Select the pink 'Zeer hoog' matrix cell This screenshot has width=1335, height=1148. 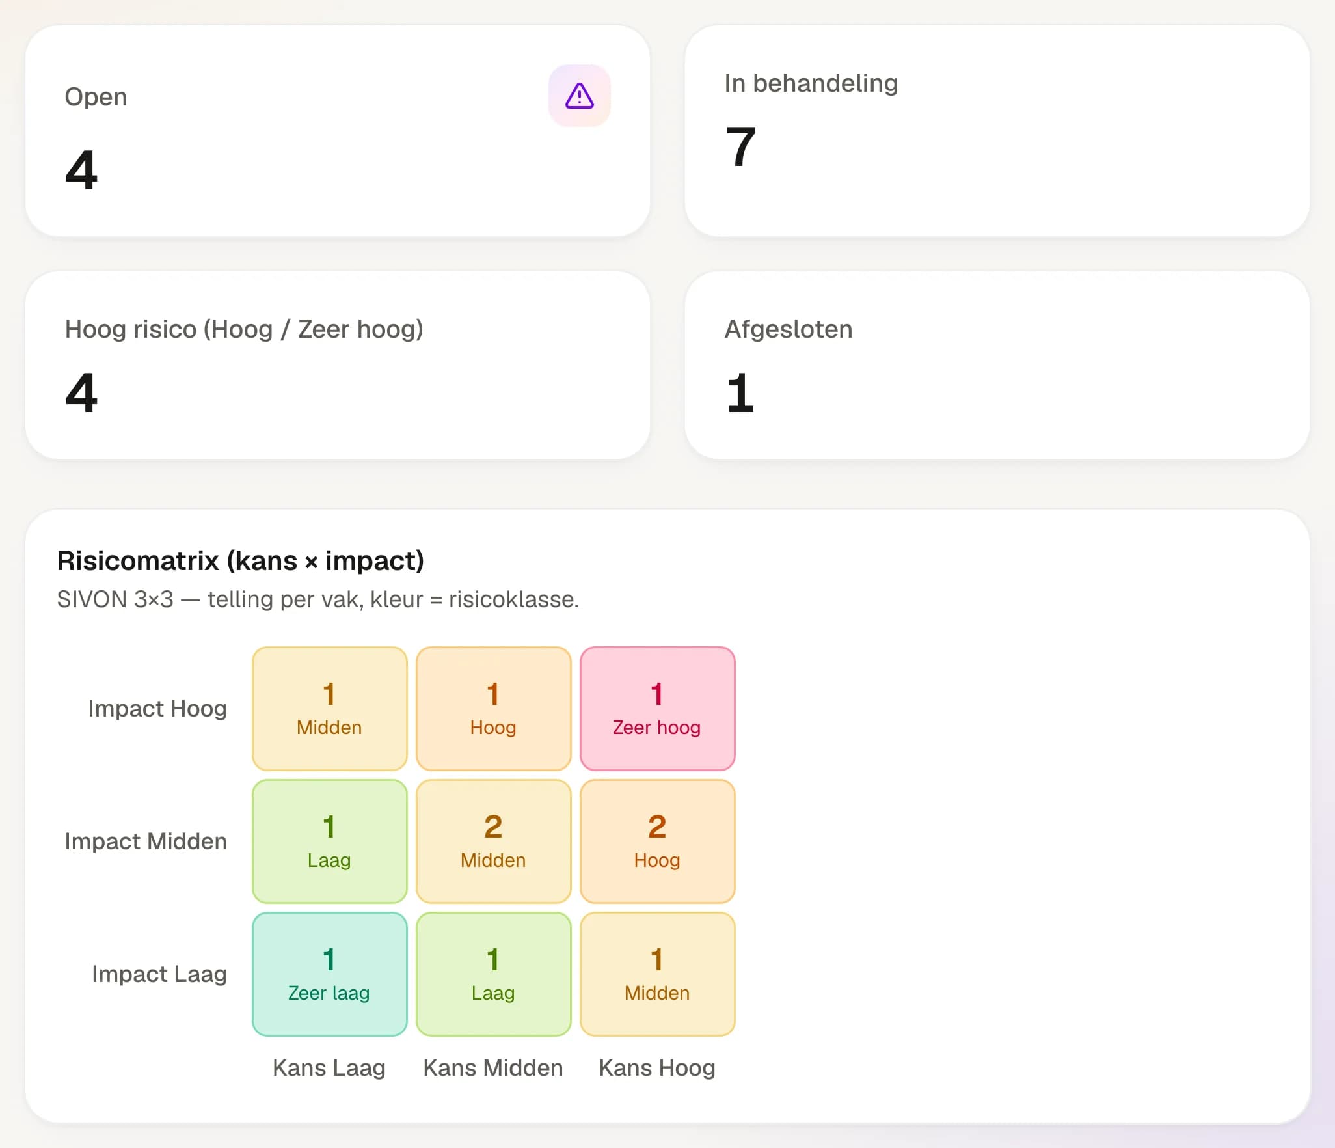click(657, 708)
